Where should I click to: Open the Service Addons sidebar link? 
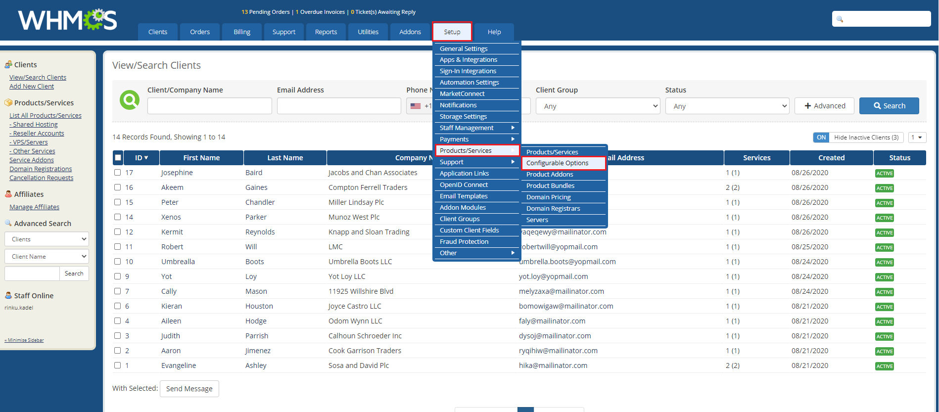(32, 160)
